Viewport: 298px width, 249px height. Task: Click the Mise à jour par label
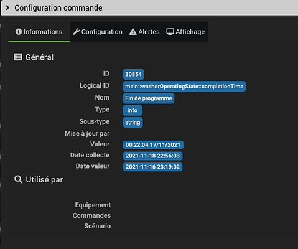click(x=87, y=133)
